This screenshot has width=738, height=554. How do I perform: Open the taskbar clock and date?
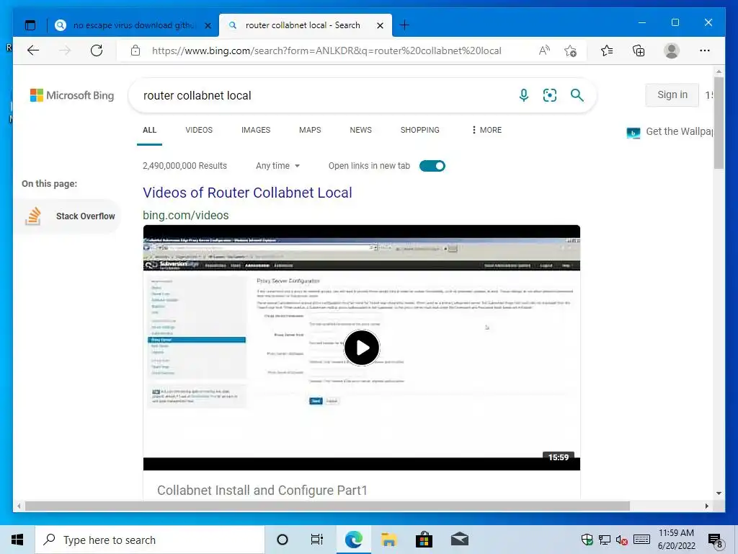pos(676,540)
